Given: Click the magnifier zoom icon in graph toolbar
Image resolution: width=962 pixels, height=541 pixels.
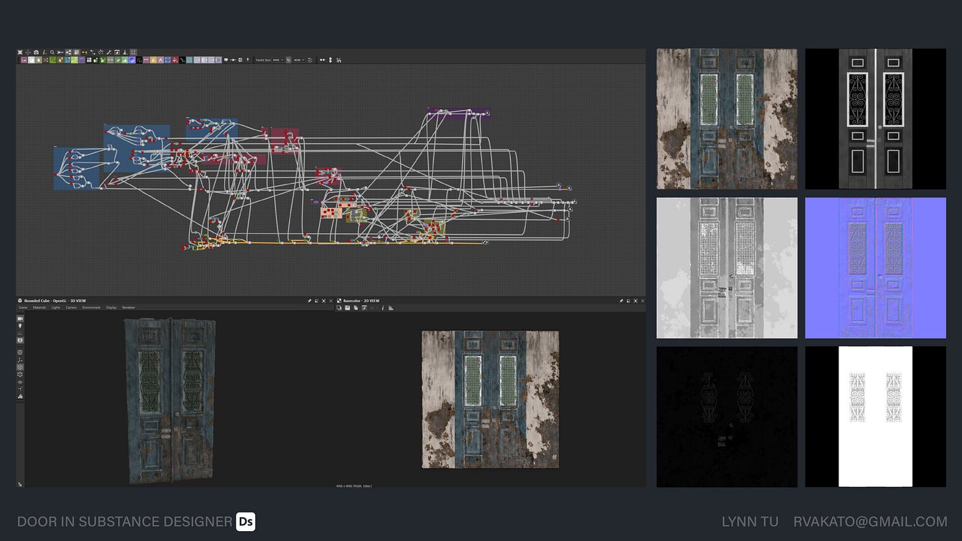Looking at the screenshot, I should point(52,52).
